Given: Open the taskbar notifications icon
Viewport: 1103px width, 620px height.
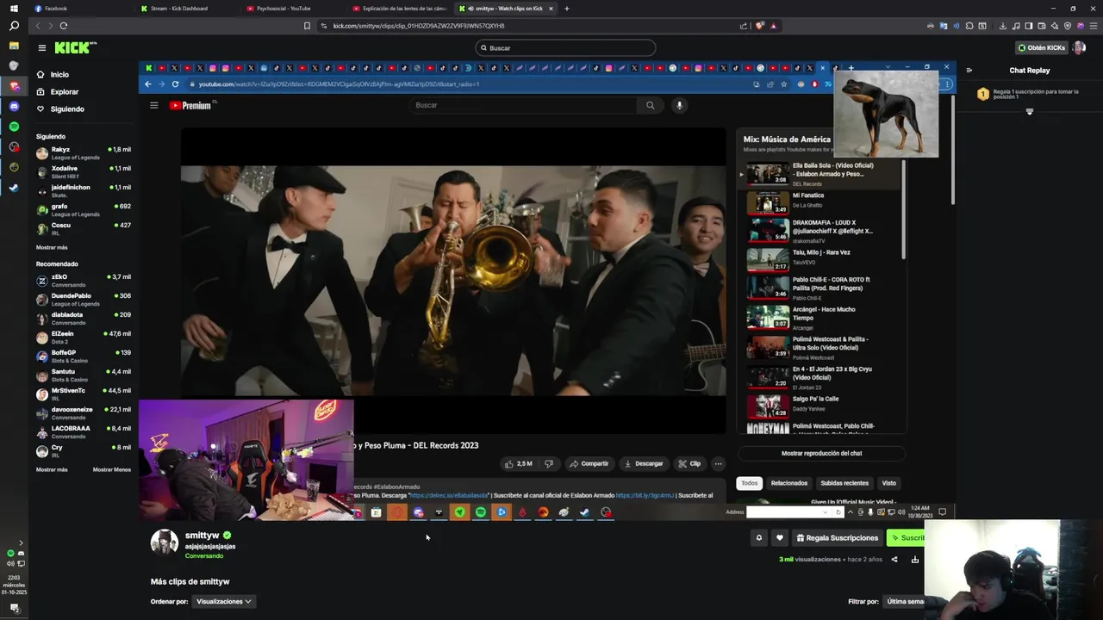Looking at the screenshot, I should [14, 608].
